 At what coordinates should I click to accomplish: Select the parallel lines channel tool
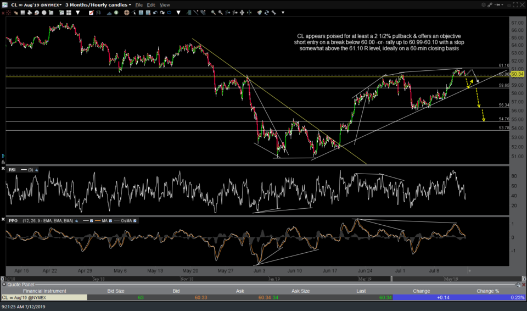tap(203, 13)
